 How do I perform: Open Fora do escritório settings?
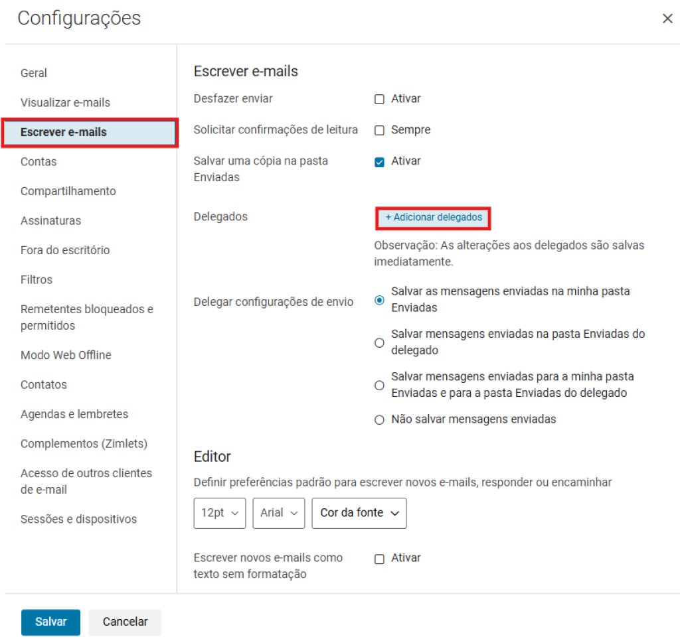tap(65, 250)
